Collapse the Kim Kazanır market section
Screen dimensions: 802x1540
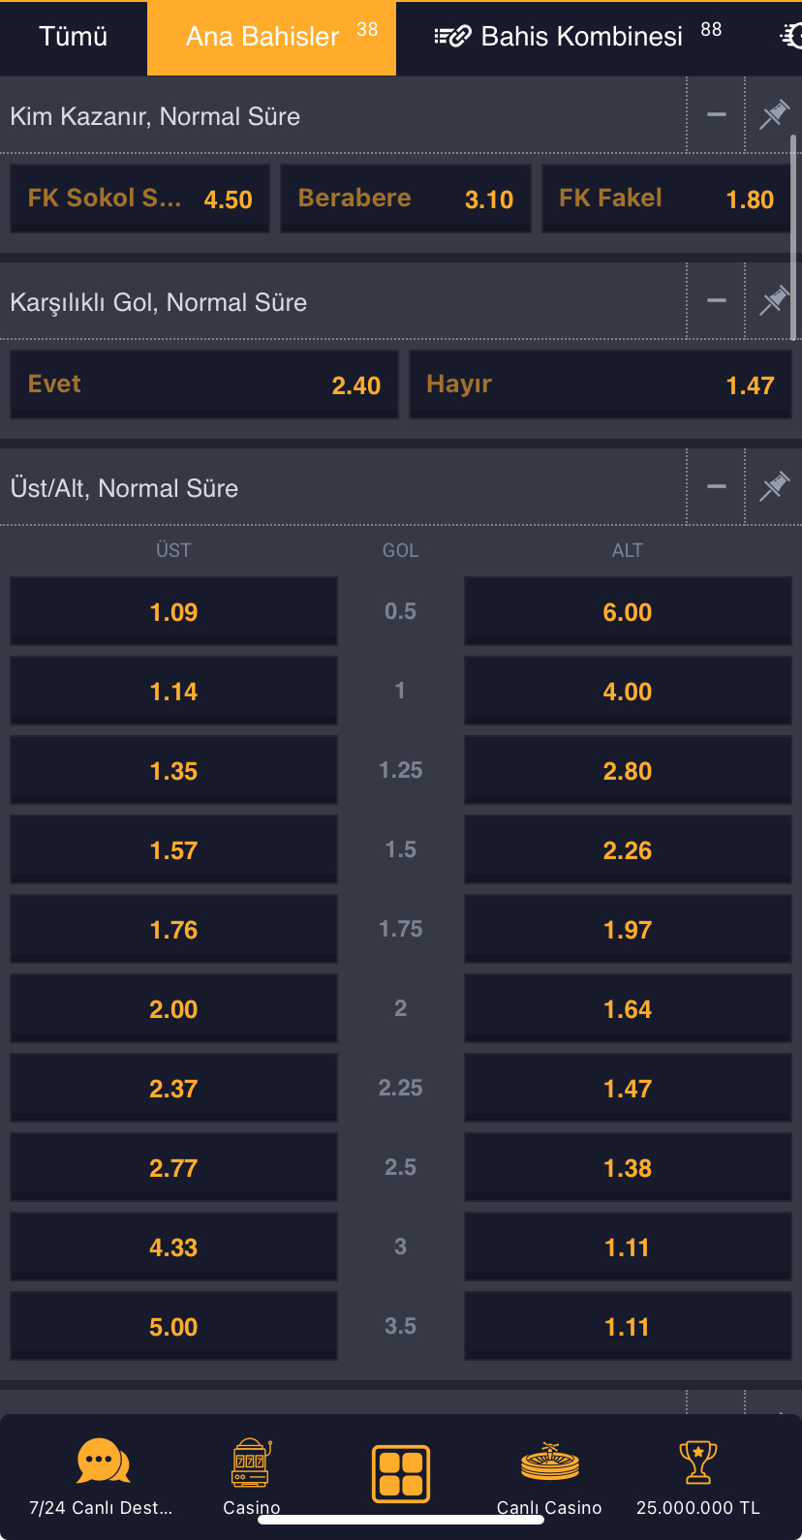pos(716,114)
